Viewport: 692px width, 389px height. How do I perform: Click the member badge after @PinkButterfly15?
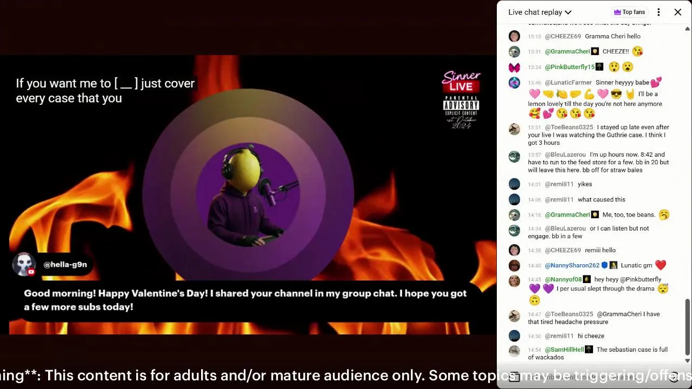599,67
